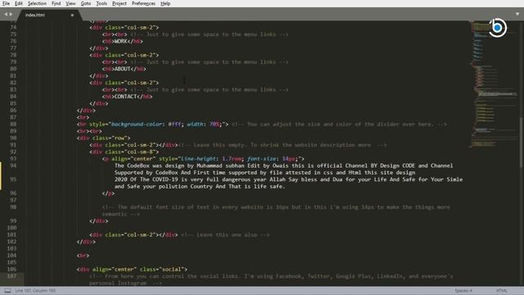Open the Edit menu

(x=18, y=3)
